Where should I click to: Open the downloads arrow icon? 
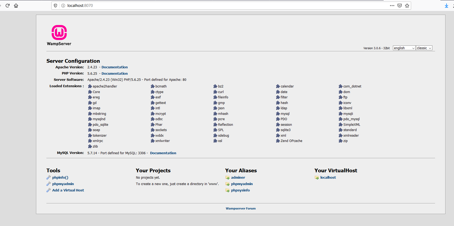coord(447,6)
